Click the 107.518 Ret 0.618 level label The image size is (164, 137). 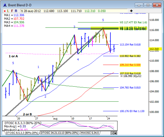click(130, 74)
